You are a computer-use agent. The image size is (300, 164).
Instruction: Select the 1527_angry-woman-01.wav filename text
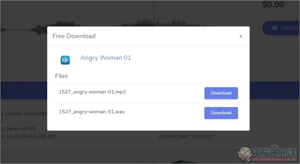tap(92, 112)
